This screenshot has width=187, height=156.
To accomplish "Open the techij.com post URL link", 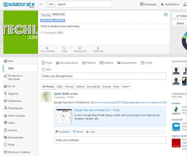I will point(128,103).
